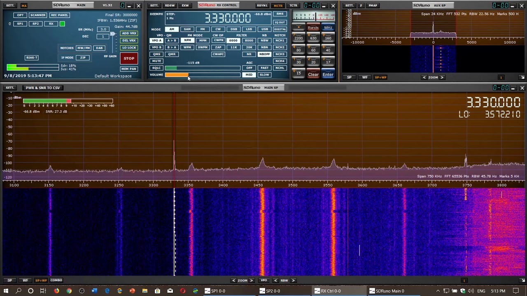Open SCANNER panel

37,15
